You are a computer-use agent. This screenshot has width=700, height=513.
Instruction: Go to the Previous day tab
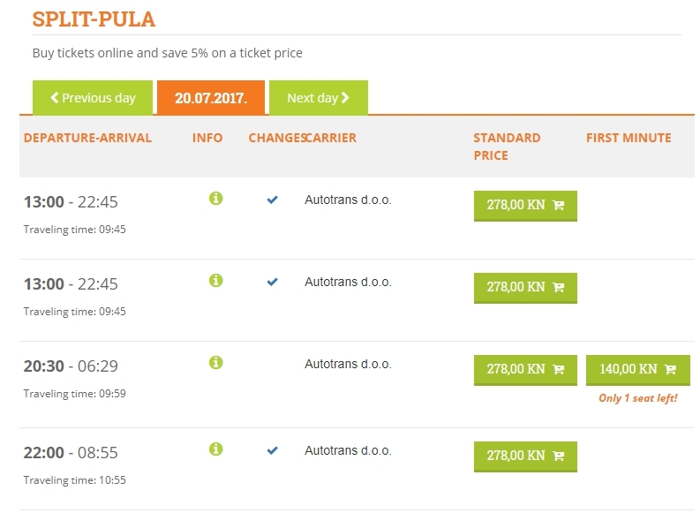(x=93, y=98)
